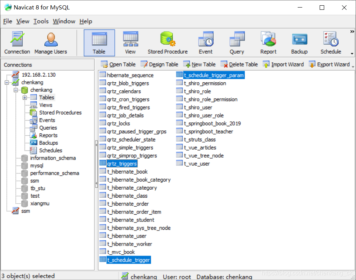The image size is (356, 280).
Task: Click the Event toolbar icon
Action: click(x=206, y=43)
